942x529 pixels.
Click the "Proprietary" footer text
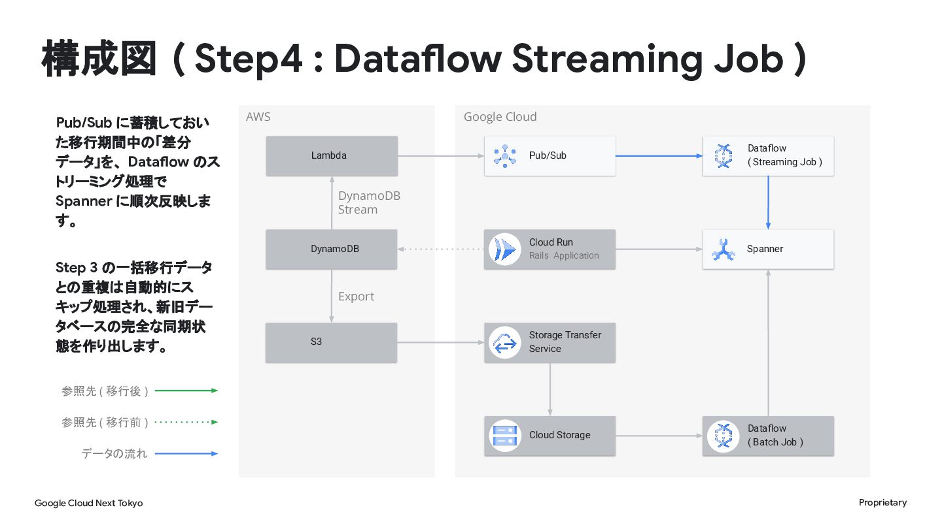click(x=882, y=502)
